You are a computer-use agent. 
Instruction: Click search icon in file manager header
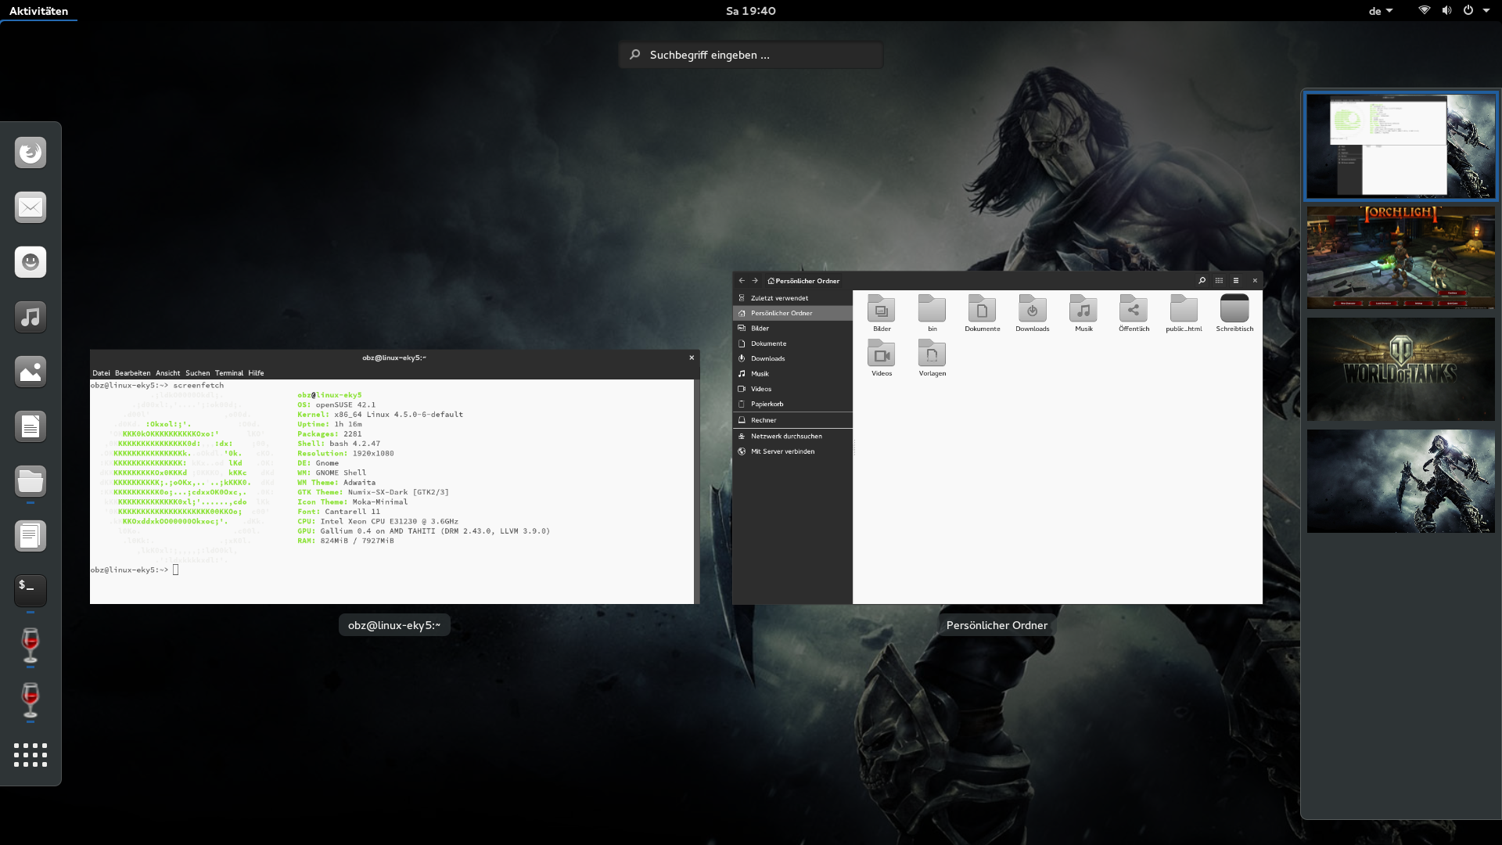[x=1202, y=280]
